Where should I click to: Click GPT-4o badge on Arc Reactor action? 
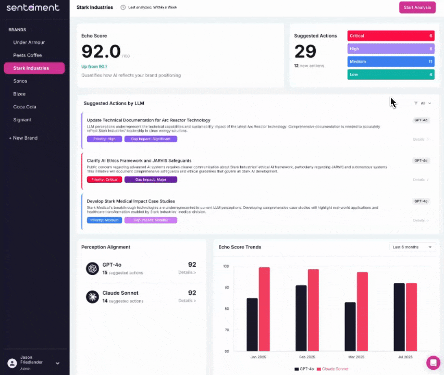pos(421,120)
